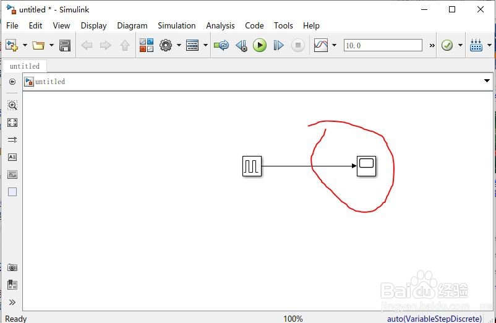Screen dimensions: 496x323
Task: Expand the Data Inspector dropdown arrow
Action: click(x=334, y=45)
